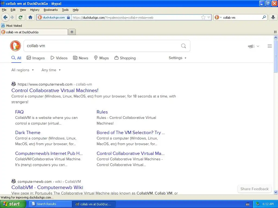The height and width of the screenshot is (208, 278).
Task: Click the vertical scrollbar thumb
Action: click(x=276, y=56)
